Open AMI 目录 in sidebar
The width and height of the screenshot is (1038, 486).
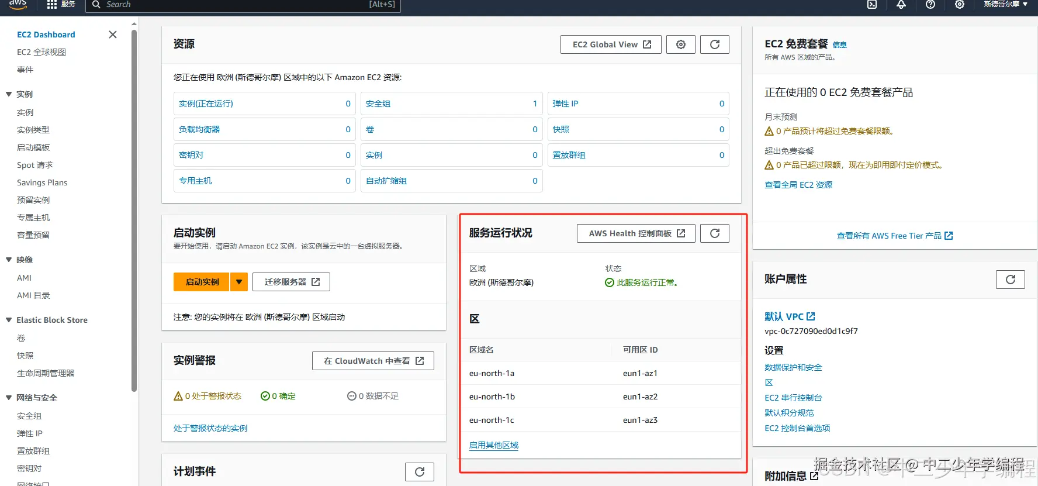[33, 295]
